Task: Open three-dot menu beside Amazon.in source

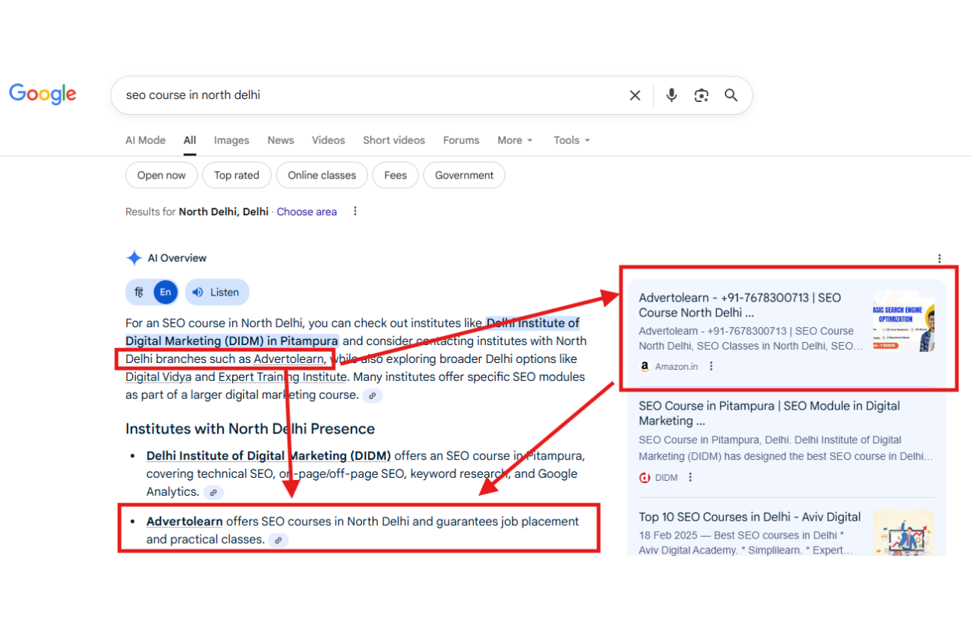Action: (x=711, y=367)
